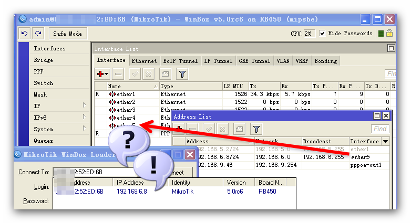Image resolution: width=411 pixels, height=223 pixels.
Task: Select the ether4 interface row
Action: (132, 118)
